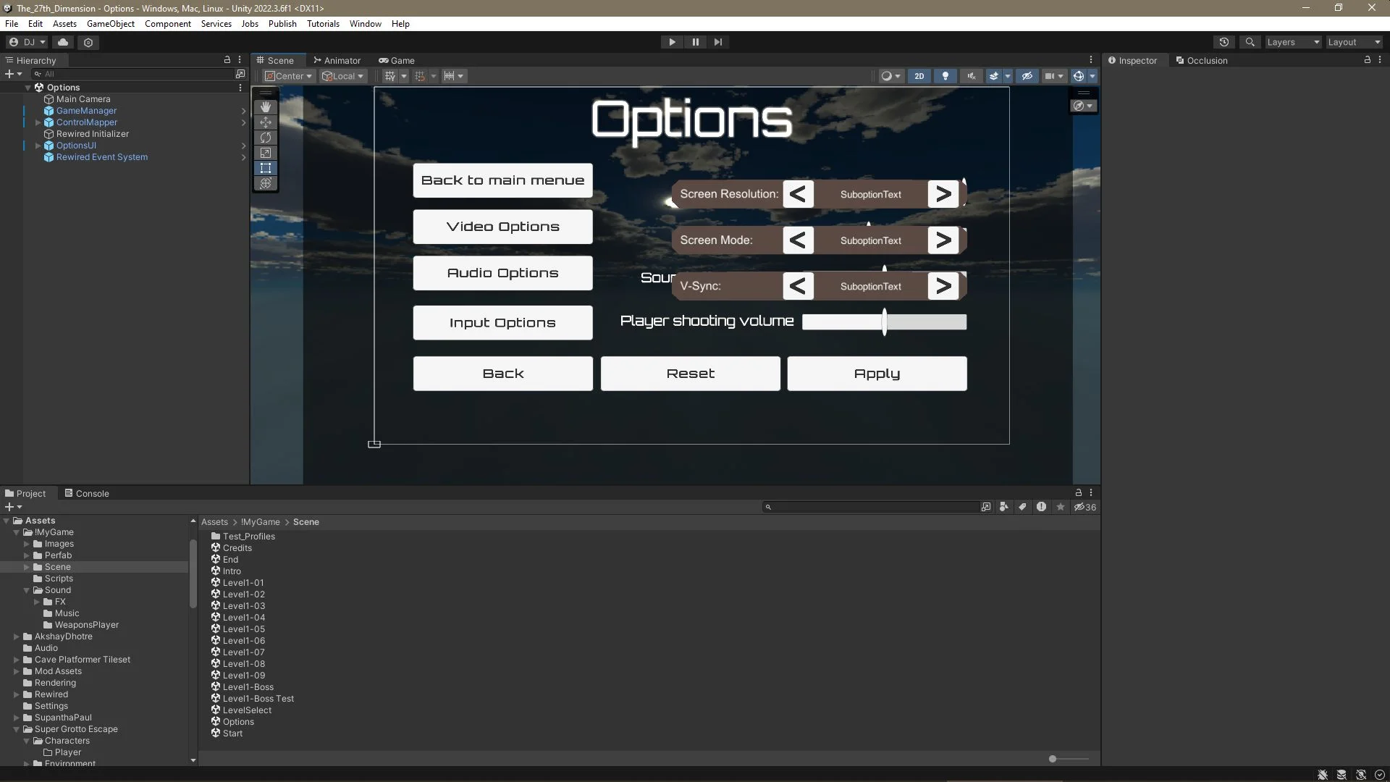Switch to the Game tab
This screenshot has height=782, width=1390.
click(x=397, y=60)
